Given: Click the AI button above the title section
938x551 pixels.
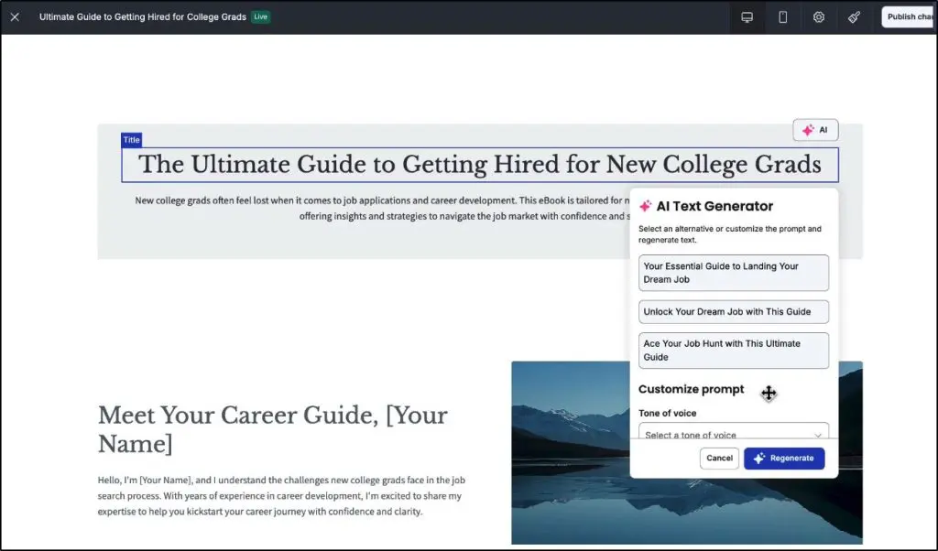Looking at the screenshot, I should coord(814,129).
